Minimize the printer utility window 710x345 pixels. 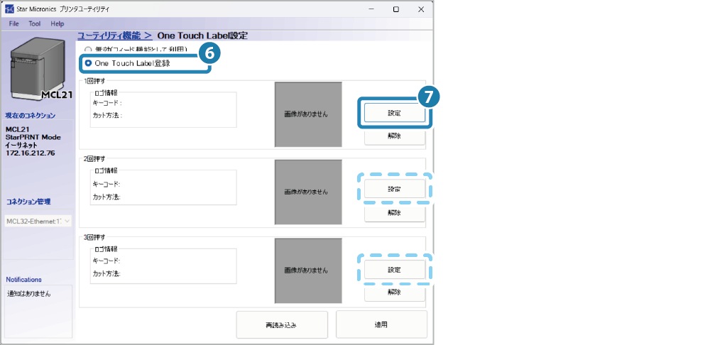[371, 9]
